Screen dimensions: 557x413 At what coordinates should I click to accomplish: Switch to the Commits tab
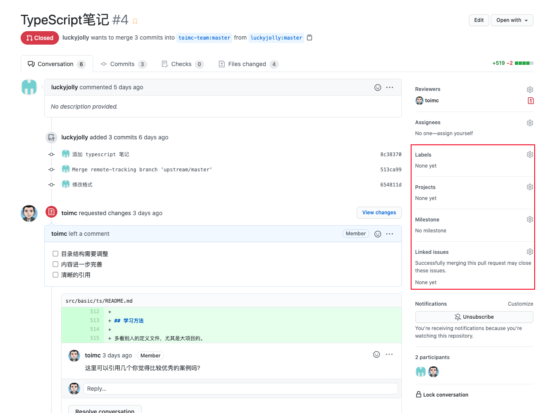coord(122,64)
